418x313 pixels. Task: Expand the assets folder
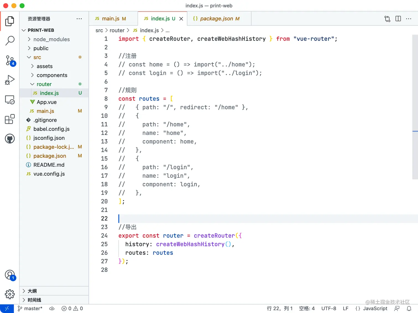[54, 66]
